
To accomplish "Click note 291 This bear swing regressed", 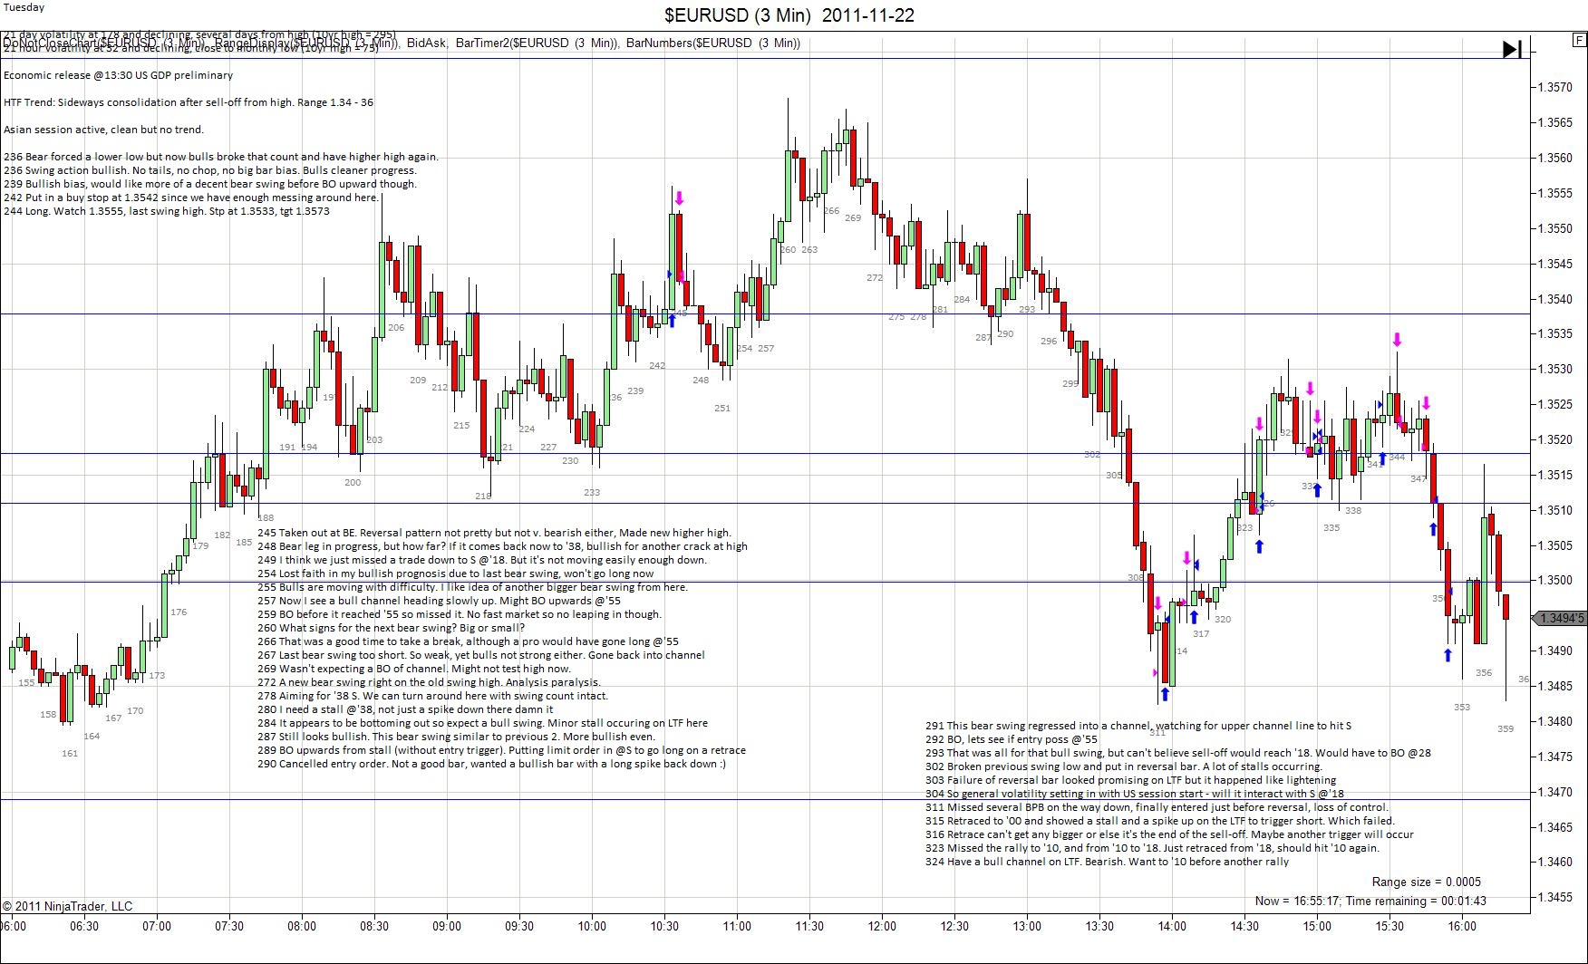I will [1138, 726].
